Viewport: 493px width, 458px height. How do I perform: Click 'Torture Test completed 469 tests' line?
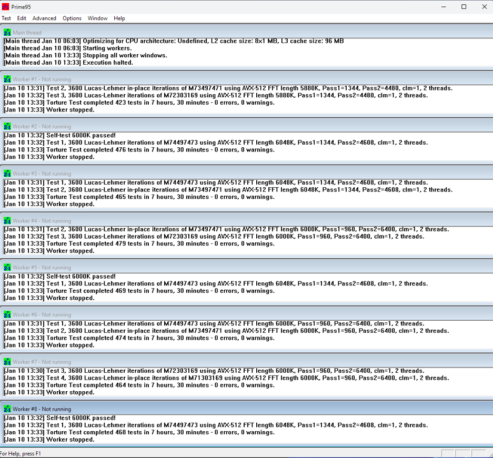(x=139, y=291)
